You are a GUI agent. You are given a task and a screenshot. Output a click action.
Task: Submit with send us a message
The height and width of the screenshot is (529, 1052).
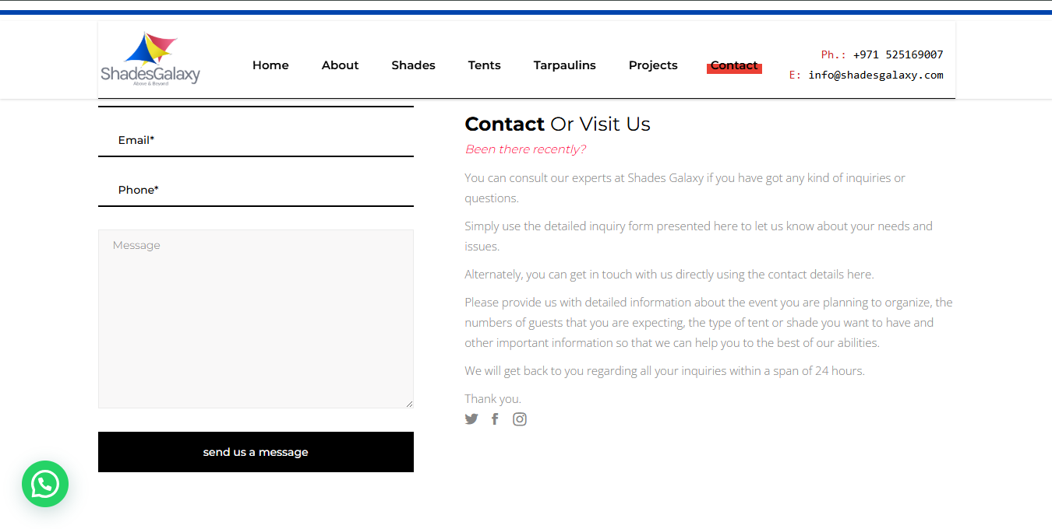(x=256, y=452)
